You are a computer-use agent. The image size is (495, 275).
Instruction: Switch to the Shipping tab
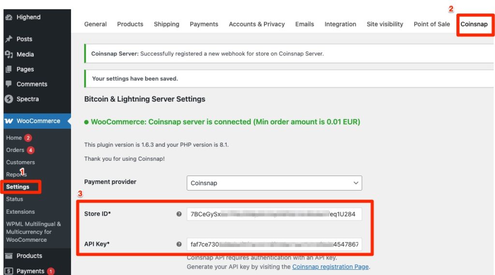coord(166,24)
